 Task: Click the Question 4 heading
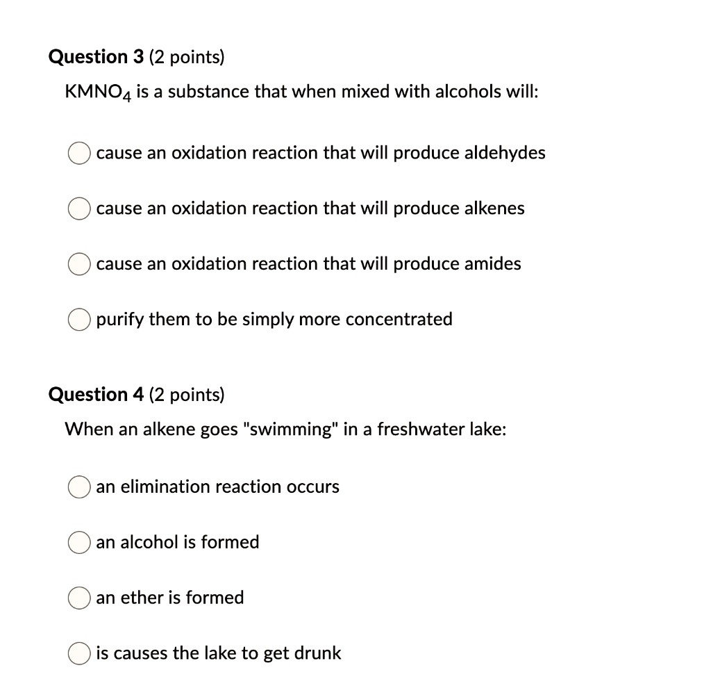(137, 394)
